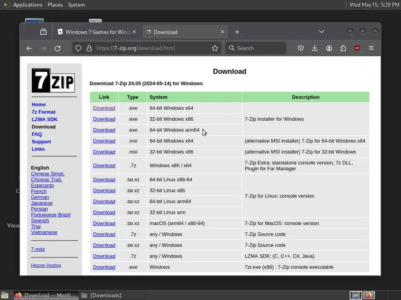This screenshot has height=300, width=401.
Task: Switch language to Persian
Action: pyautogui.click(x=40, y=209)
